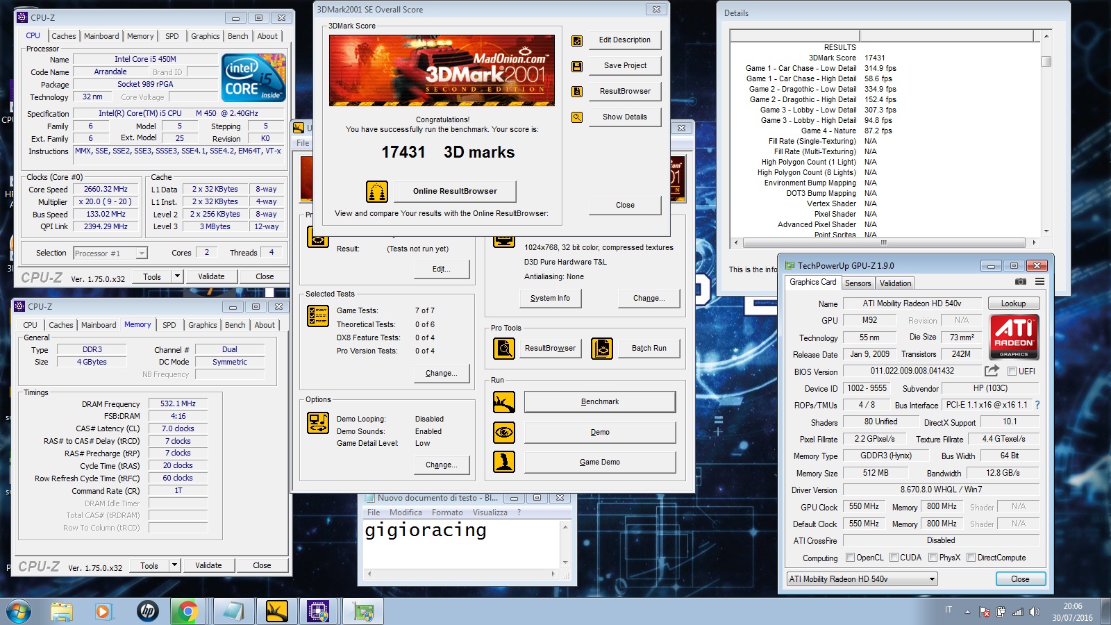Open the SPD tab in lower CPU-Z window

169,325
